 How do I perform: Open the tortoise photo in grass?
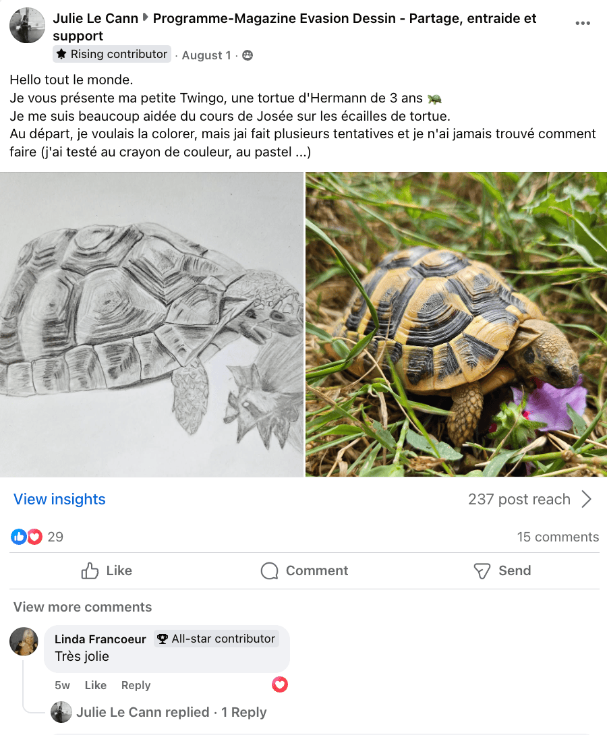pyautogui.click(x=457, y=324)
